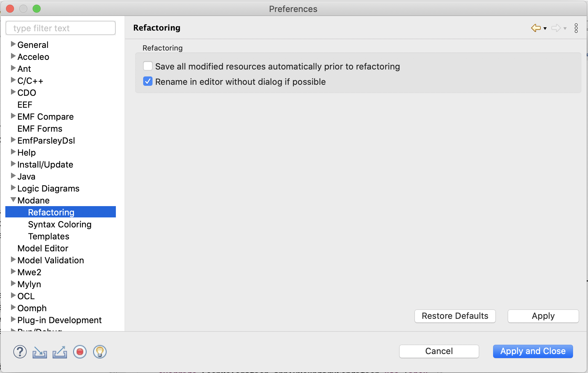Select the Mylyn category label
Screen dimensions: 588x373
click(x=29, y=284)
